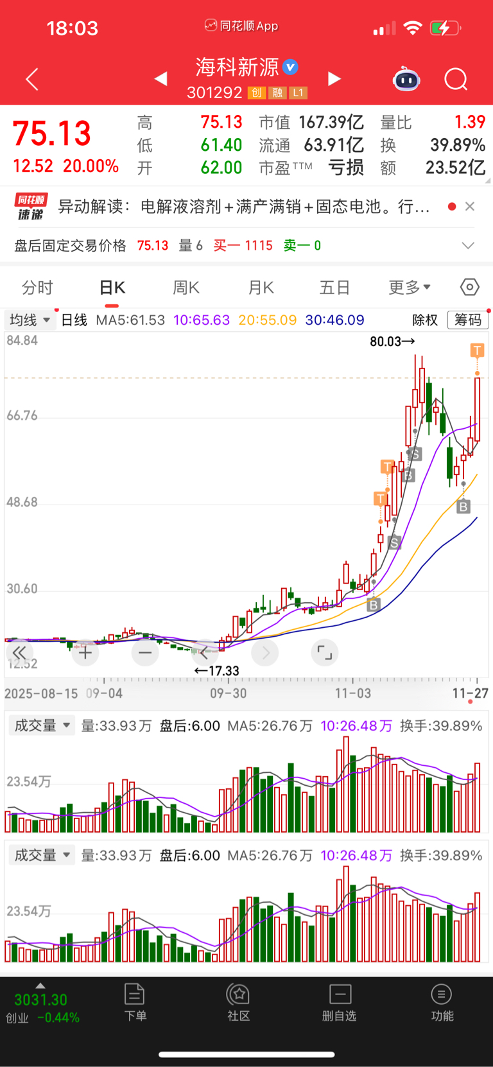Screen dimensions: 493x1067
Task: Open the 筹码 chip distribution button
Action: pos(467,320)
